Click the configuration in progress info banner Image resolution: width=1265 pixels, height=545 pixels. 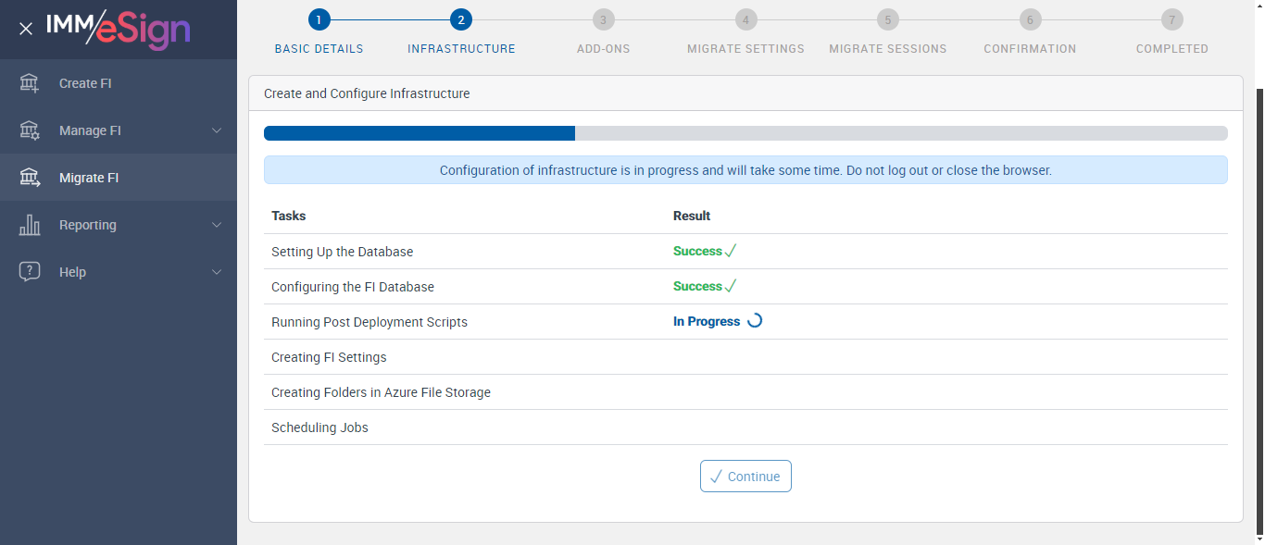pyautogui.click(x=745, y=170)
